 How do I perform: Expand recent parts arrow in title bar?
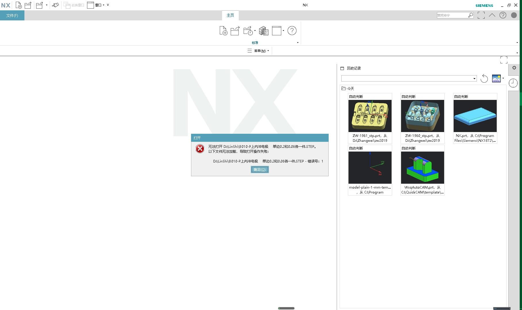47,5
